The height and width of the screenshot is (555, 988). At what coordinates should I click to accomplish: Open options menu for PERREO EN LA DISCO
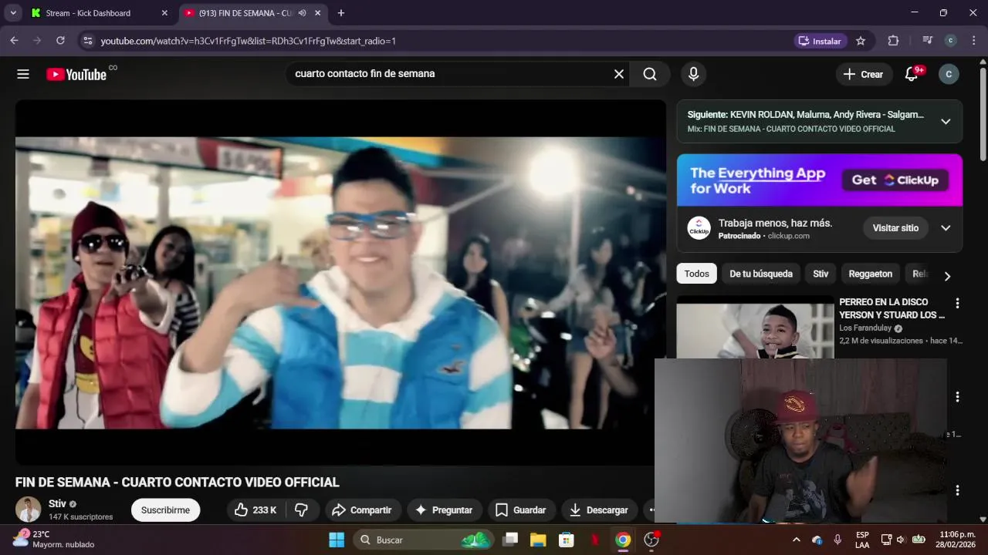click(957, 303)
